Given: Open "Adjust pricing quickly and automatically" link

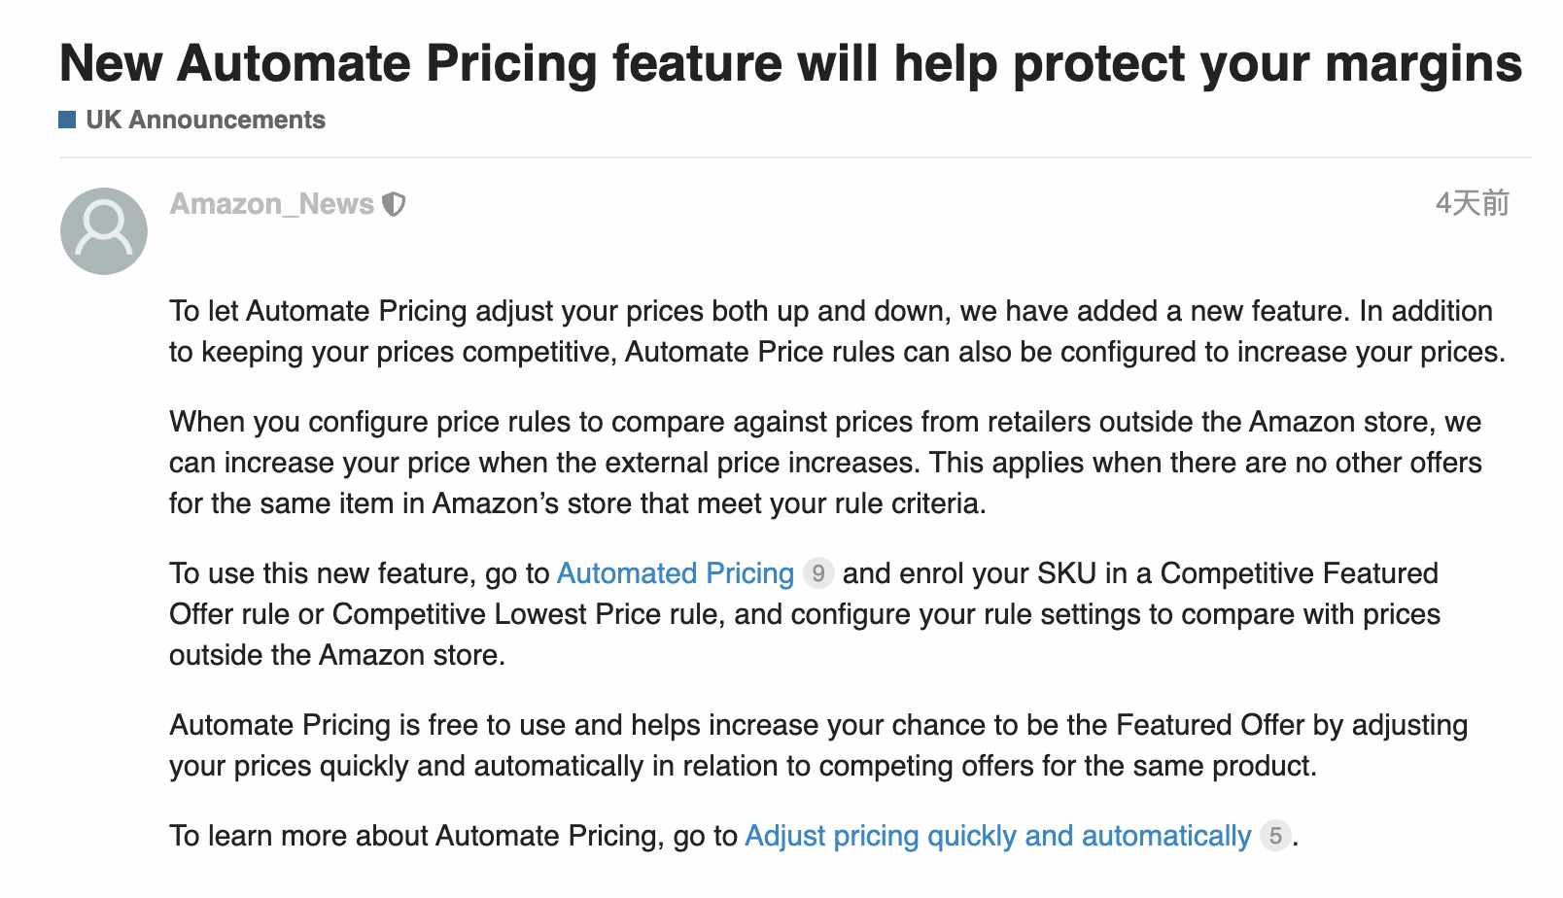Looking at the screenshot, I should [998, 836].
